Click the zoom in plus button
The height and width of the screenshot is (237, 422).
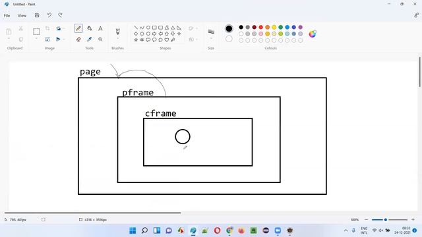(x=413, y=220)
